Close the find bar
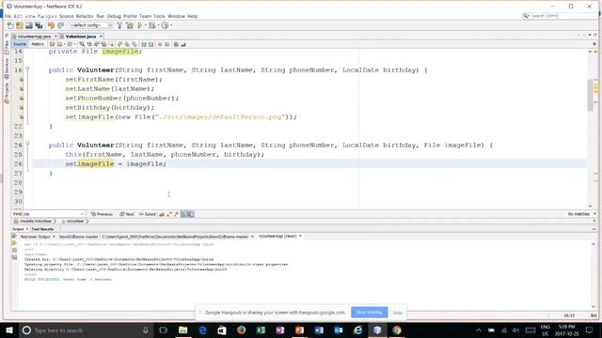Screen dimensions: 602x338 pos(594,214)
